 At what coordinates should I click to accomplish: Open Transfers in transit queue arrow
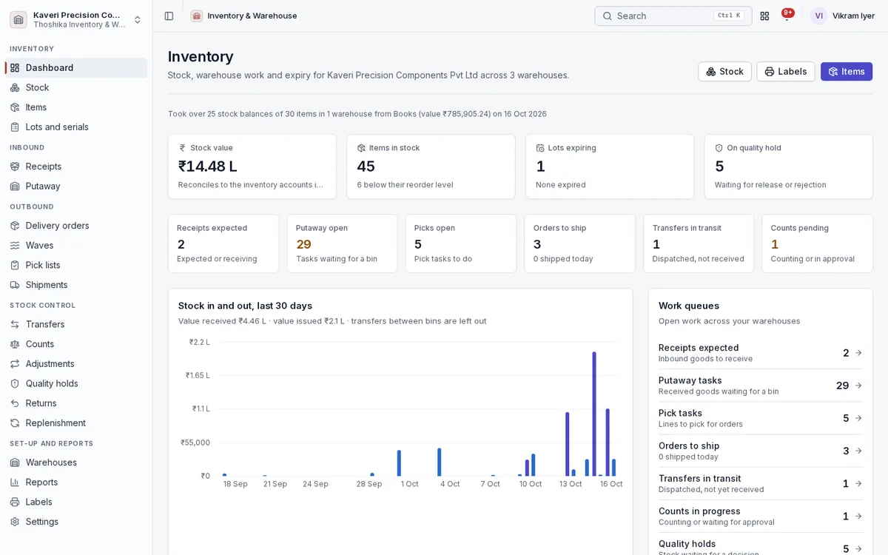click(x=858, y=483)
